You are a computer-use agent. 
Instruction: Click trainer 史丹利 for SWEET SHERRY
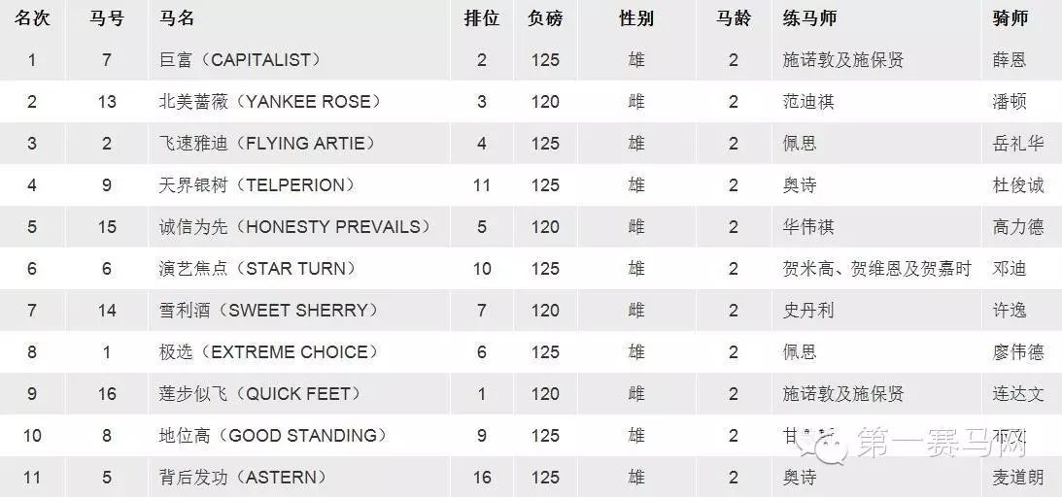[x=808, y=311]
